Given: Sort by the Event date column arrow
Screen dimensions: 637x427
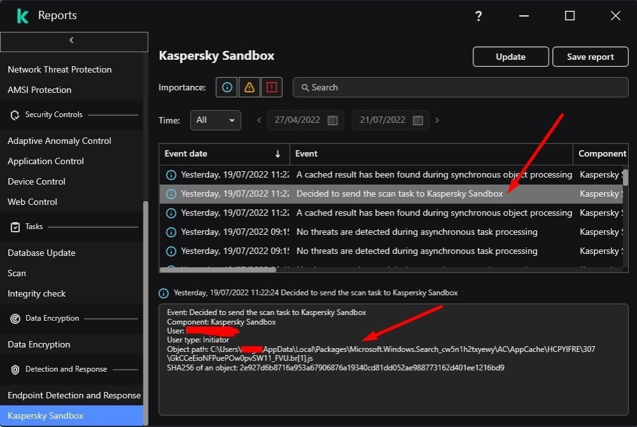Looking at the screenshot, I should 278,154.
